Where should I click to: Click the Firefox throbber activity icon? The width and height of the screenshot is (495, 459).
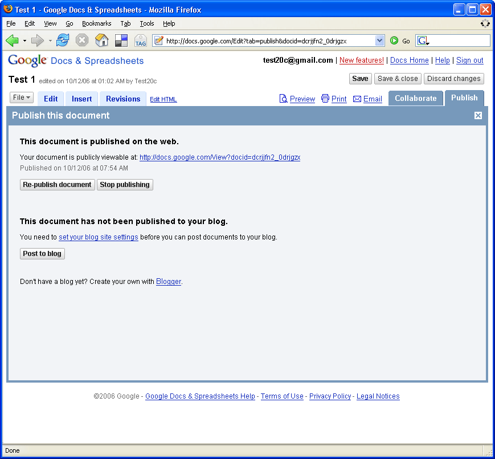pyautogui.click(x=485, y=23)
